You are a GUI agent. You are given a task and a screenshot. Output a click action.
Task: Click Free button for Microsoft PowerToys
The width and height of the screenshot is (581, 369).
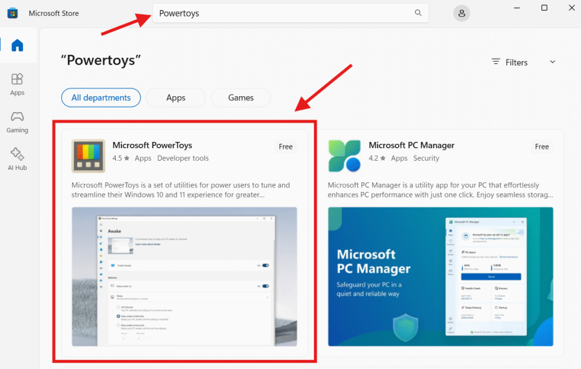coord(285,147)
